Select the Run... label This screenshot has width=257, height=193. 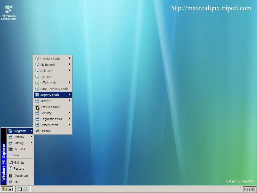[x=18, y=155]
